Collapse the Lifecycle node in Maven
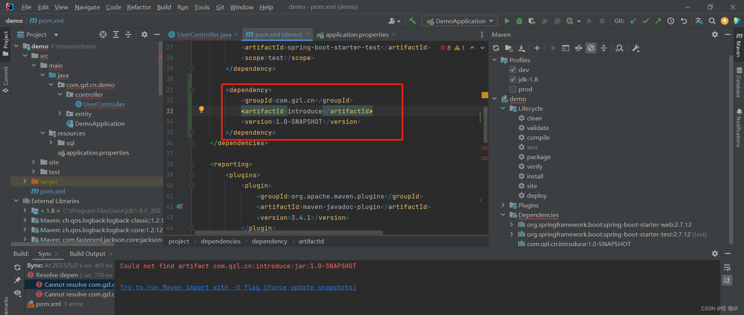Screen dimensions: 744x315 (503, 108)
